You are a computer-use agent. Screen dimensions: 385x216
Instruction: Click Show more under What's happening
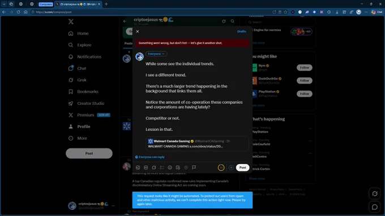(257, 179)
